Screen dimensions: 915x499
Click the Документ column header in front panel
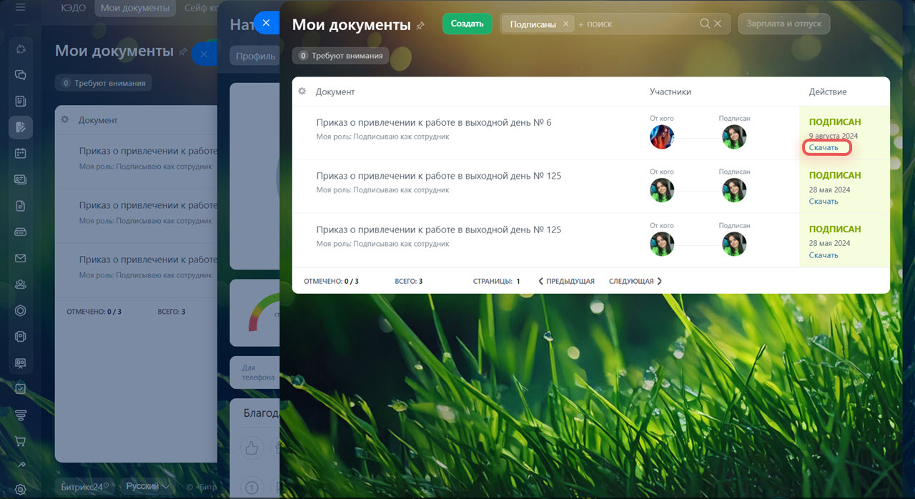335,92
